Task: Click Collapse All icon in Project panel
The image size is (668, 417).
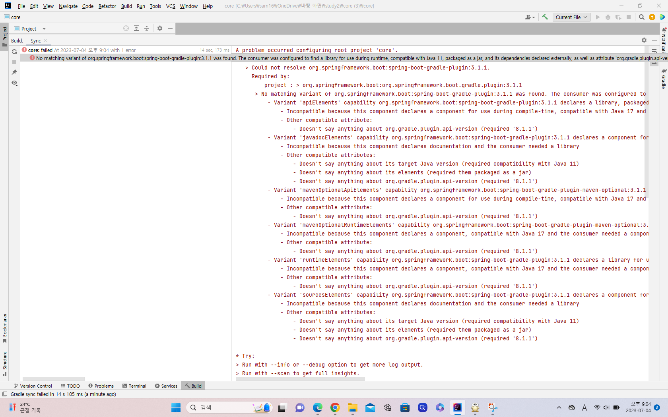Action: tap(147, 28)
